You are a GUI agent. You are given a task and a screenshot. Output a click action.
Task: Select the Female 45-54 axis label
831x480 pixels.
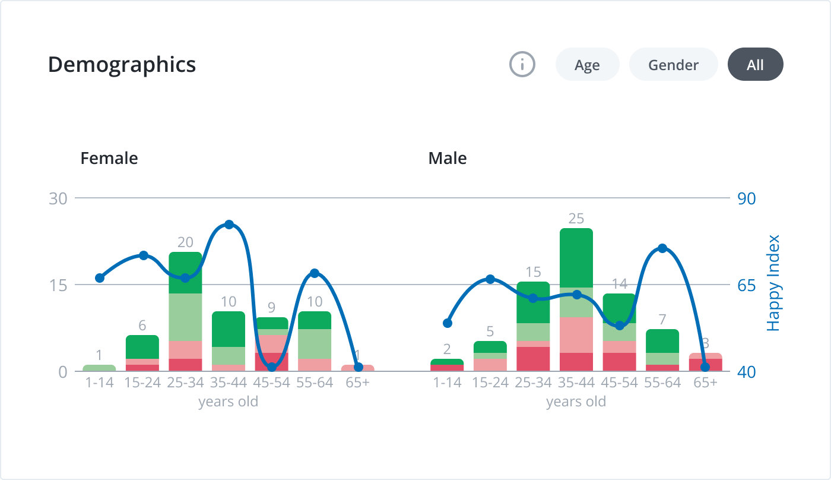[272, 383]
